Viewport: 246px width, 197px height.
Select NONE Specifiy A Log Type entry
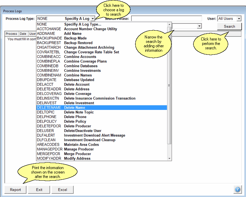(x=102, y=24)
